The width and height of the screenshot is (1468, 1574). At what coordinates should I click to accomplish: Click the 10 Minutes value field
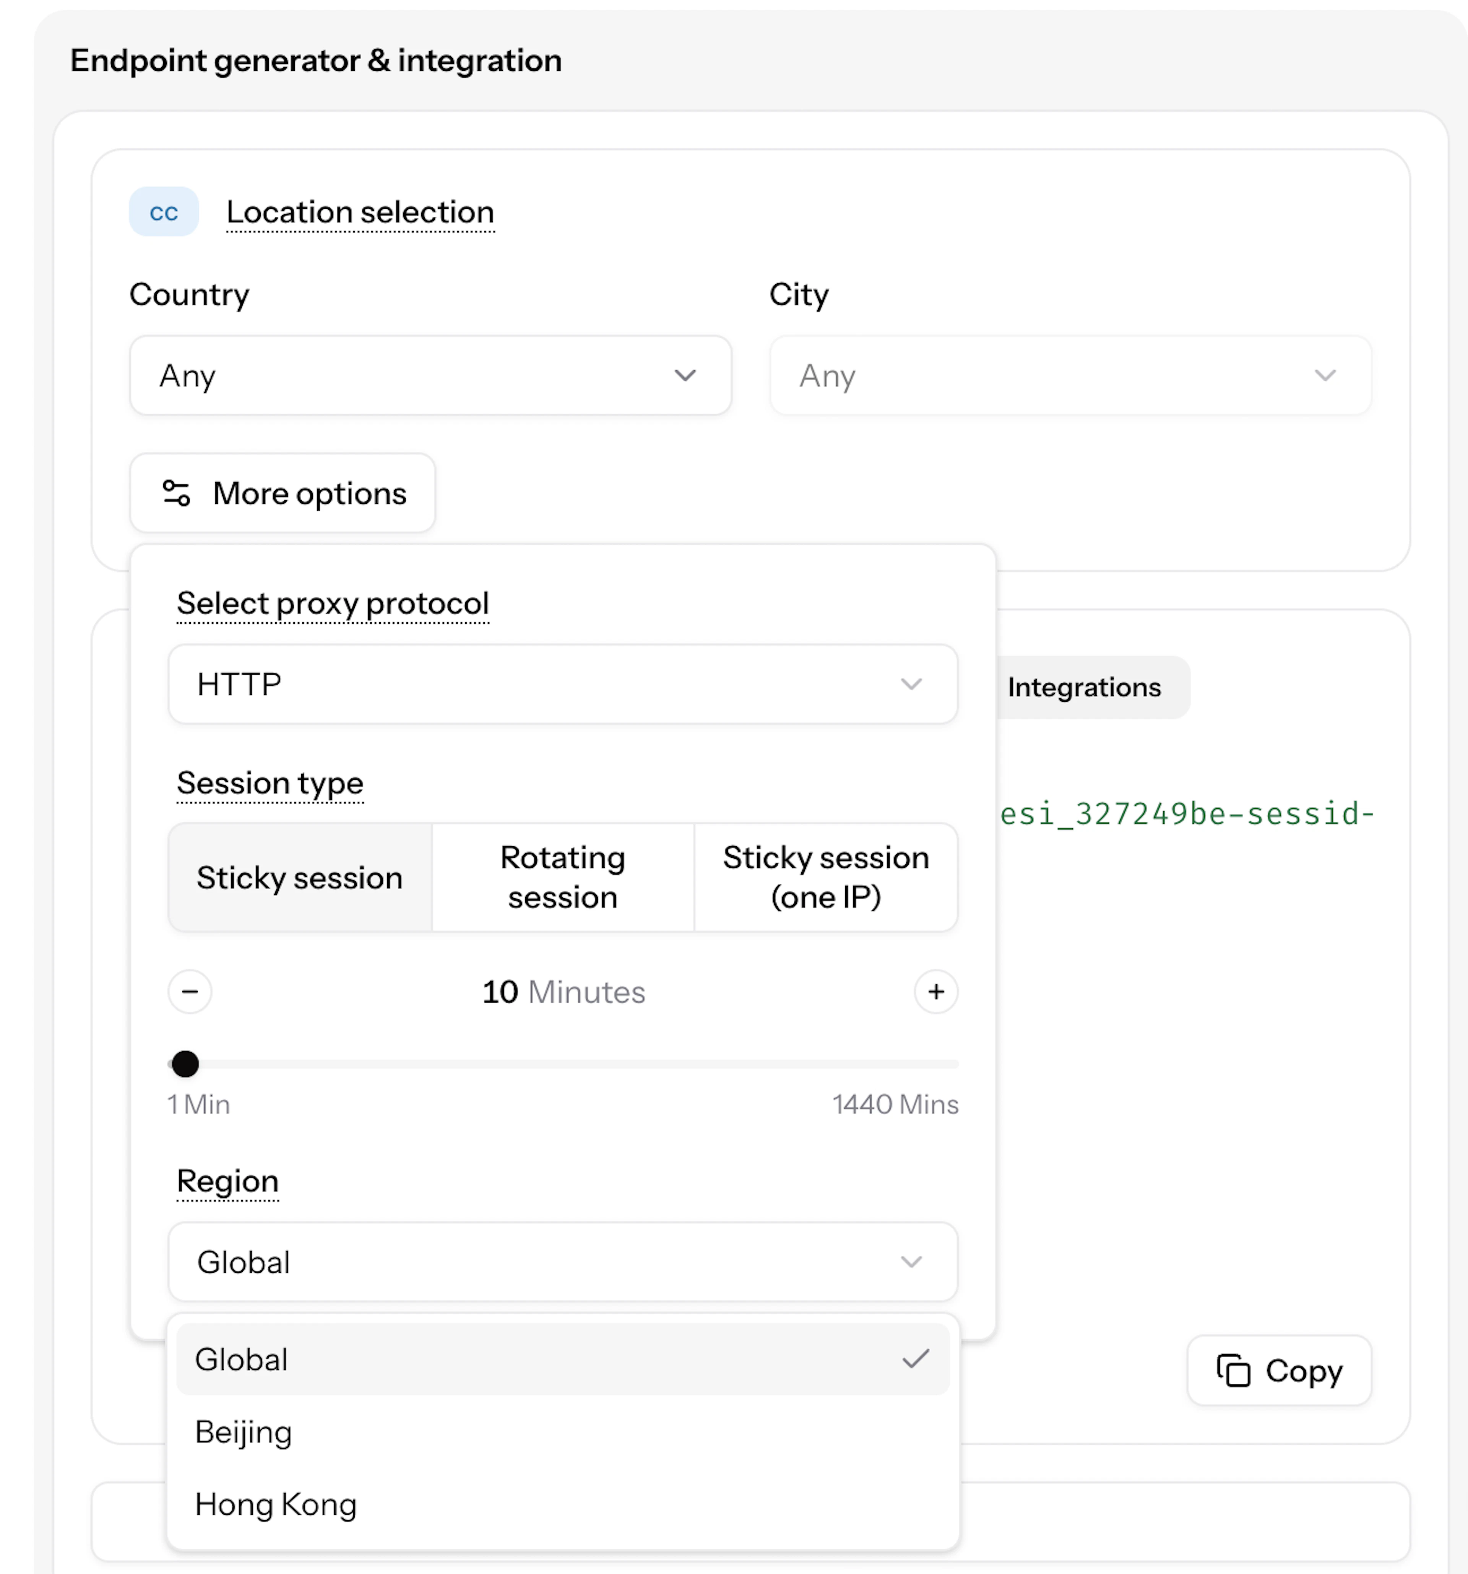(563, 992)
